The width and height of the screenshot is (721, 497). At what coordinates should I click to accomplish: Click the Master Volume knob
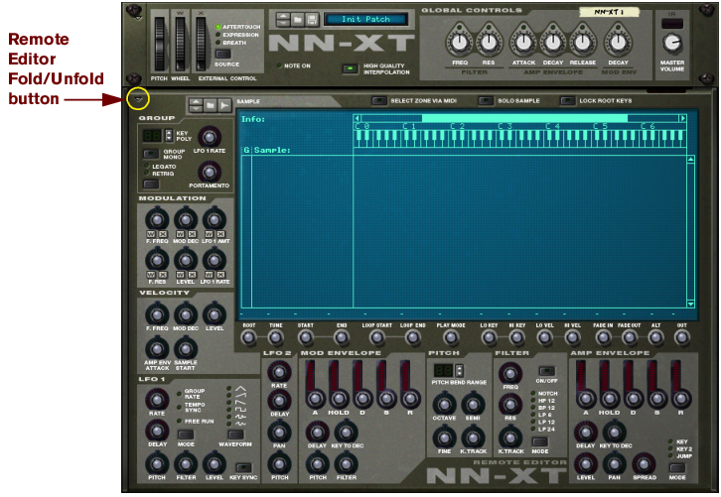(x=672, y=43)
